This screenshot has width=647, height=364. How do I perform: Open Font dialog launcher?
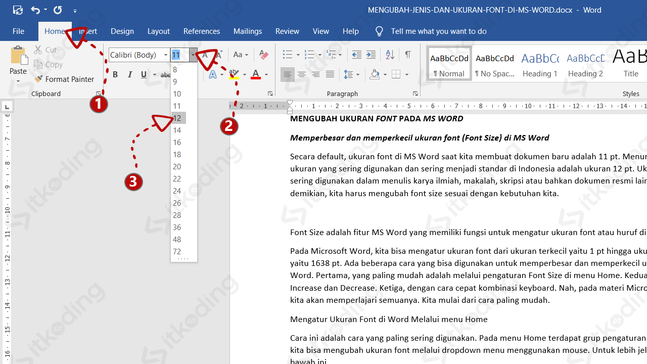tap(270, 94)
